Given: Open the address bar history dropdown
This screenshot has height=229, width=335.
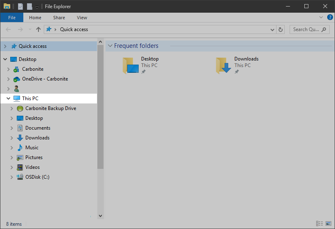Looking at the screenshot, I should click(x=273, y=29).
